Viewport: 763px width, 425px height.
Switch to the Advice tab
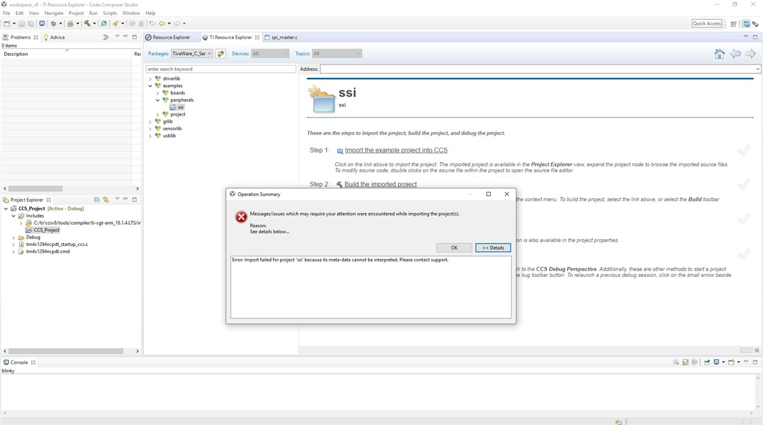pyautogui.click(x=54, y=37)
